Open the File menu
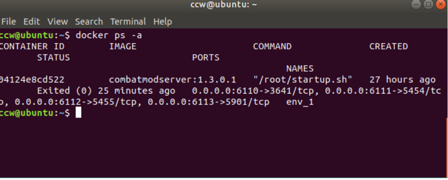Screen dimensions: 448x180 9,21
